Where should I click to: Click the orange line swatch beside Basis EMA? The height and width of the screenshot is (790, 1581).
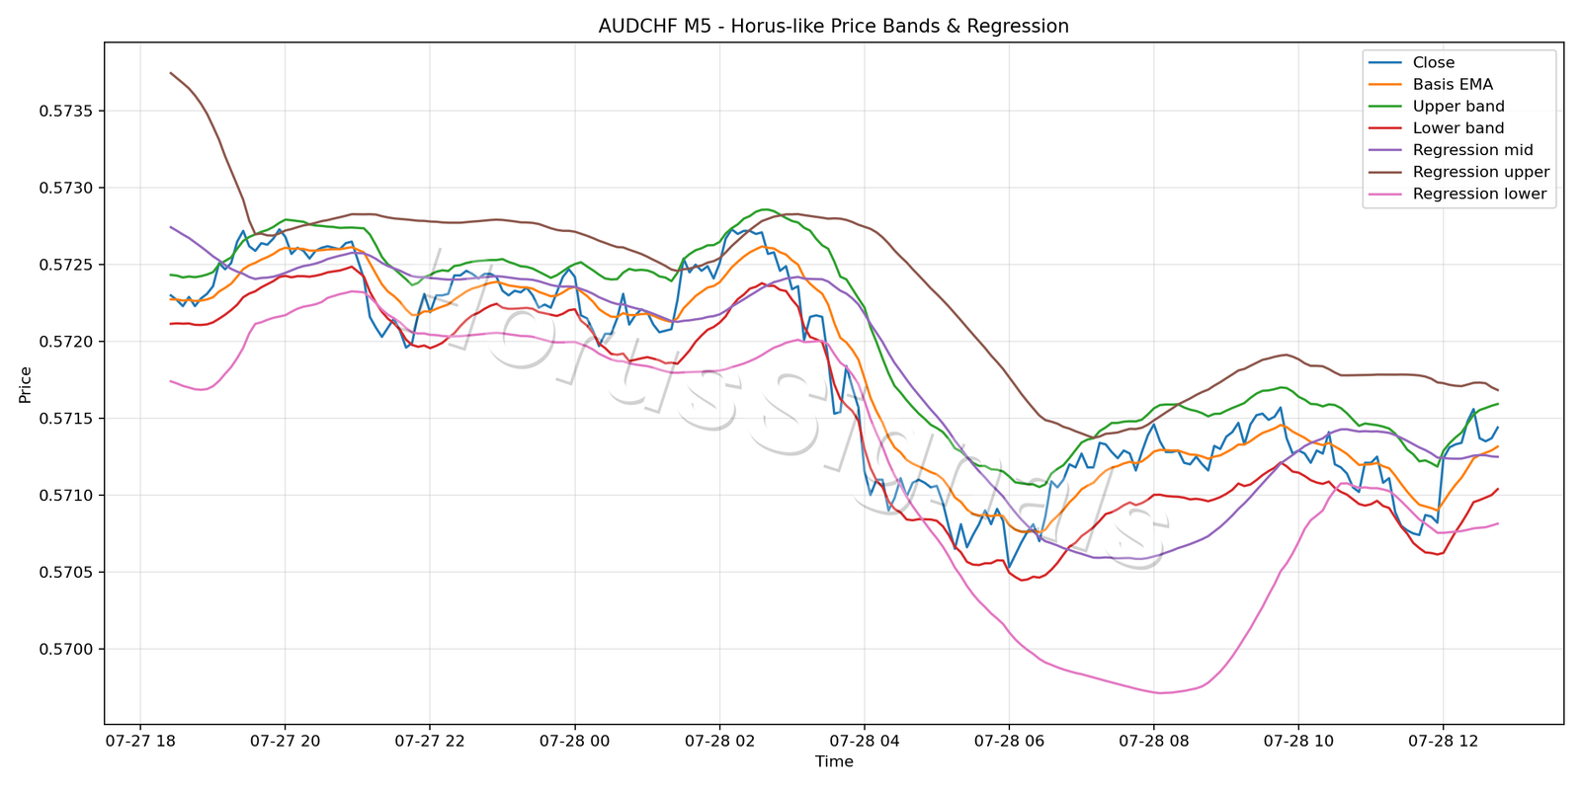pyautogui.click(x=1385, y=85)
